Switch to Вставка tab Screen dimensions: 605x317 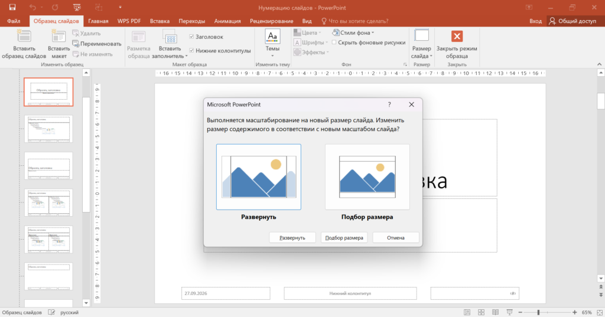pos(160,21)
